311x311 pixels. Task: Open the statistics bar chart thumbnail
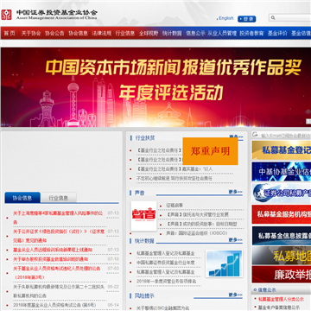[x=224, y=263]
